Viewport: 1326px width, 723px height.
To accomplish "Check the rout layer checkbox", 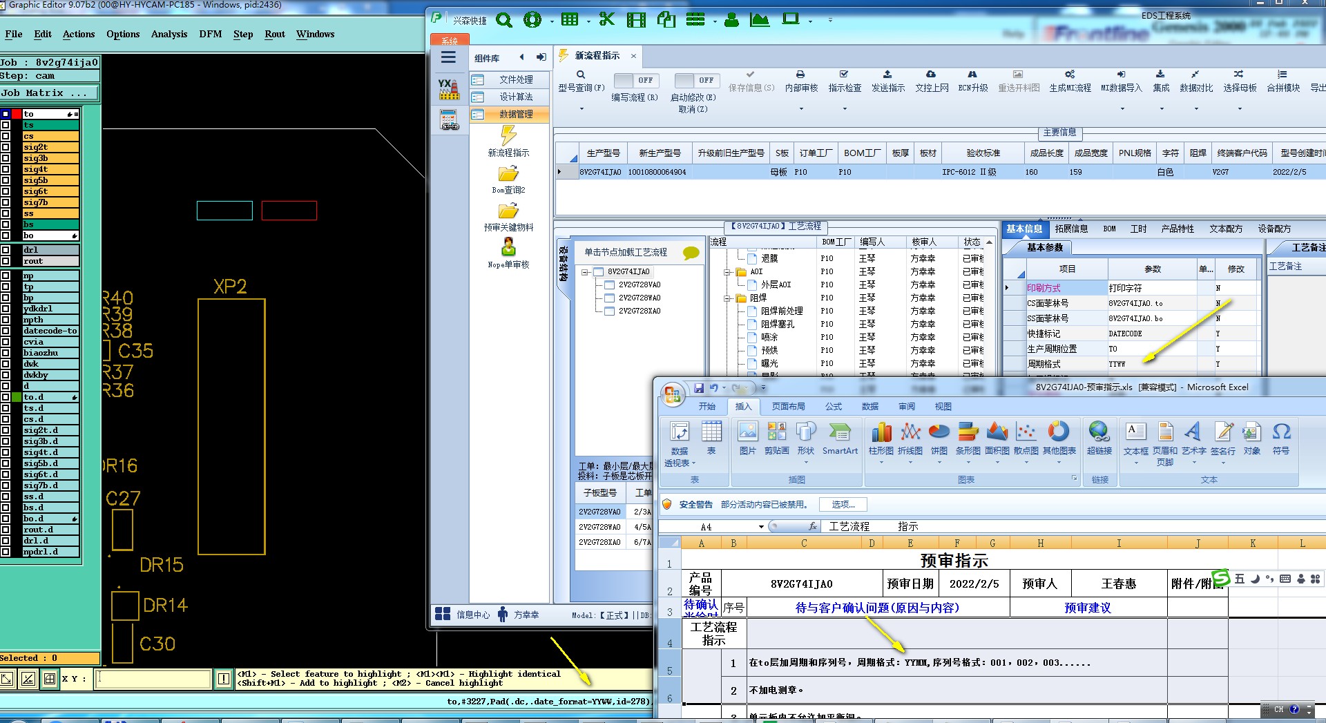I will tap(6, 261).
